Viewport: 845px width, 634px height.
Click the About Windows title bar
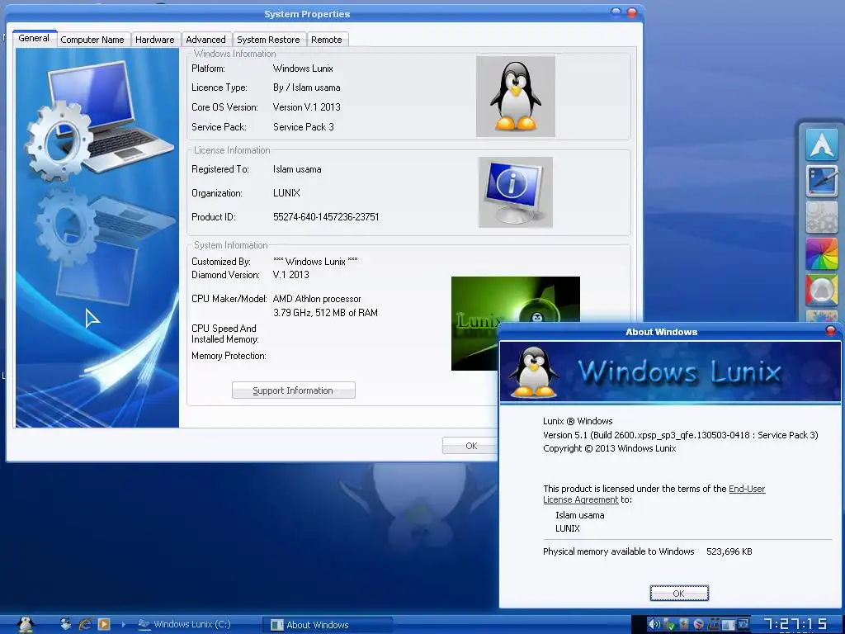tap(661, 332)
